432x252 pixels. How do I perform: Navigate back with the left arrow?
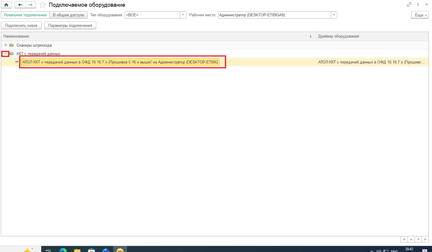(20, 5)
